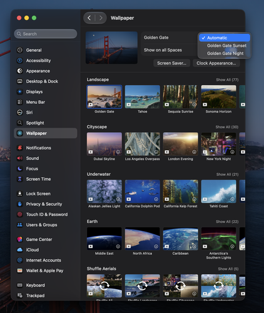The width and height of the screenshot is (264, 313).
Task: Open the iCloud cloud icon entry
Action: click(19, 250)
